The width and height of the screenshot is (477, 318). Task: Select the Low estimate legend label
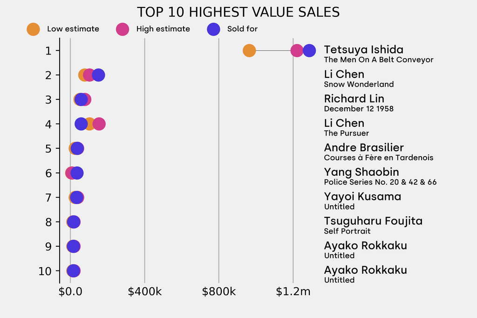click(x=73, y=29)
